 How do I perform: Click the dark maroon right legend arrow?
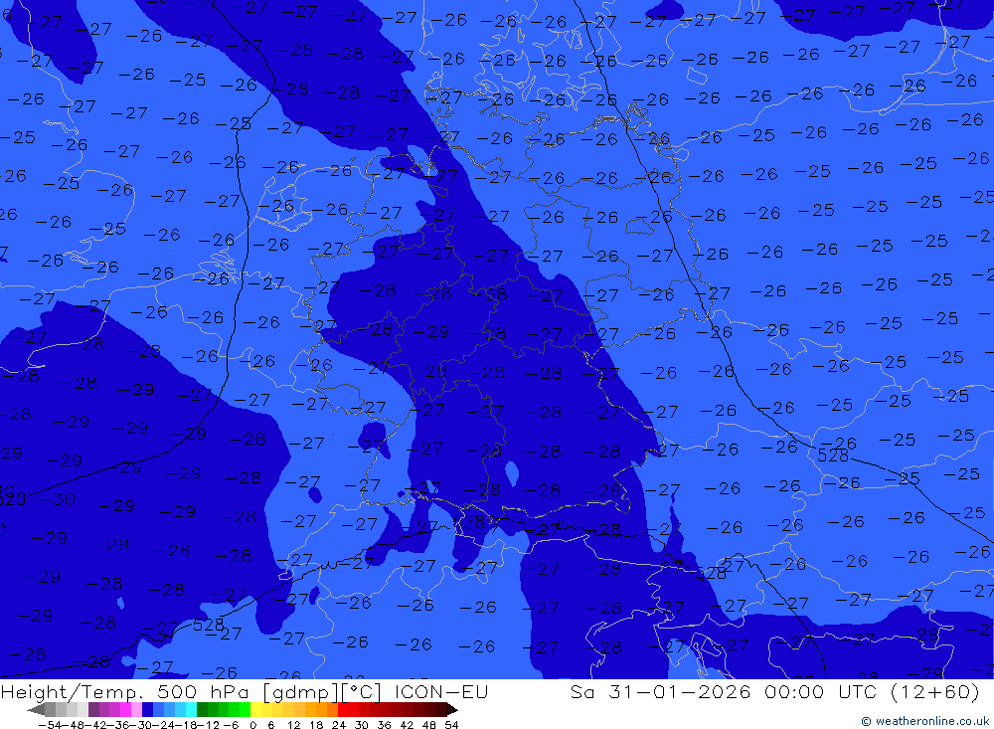[452, 710]
